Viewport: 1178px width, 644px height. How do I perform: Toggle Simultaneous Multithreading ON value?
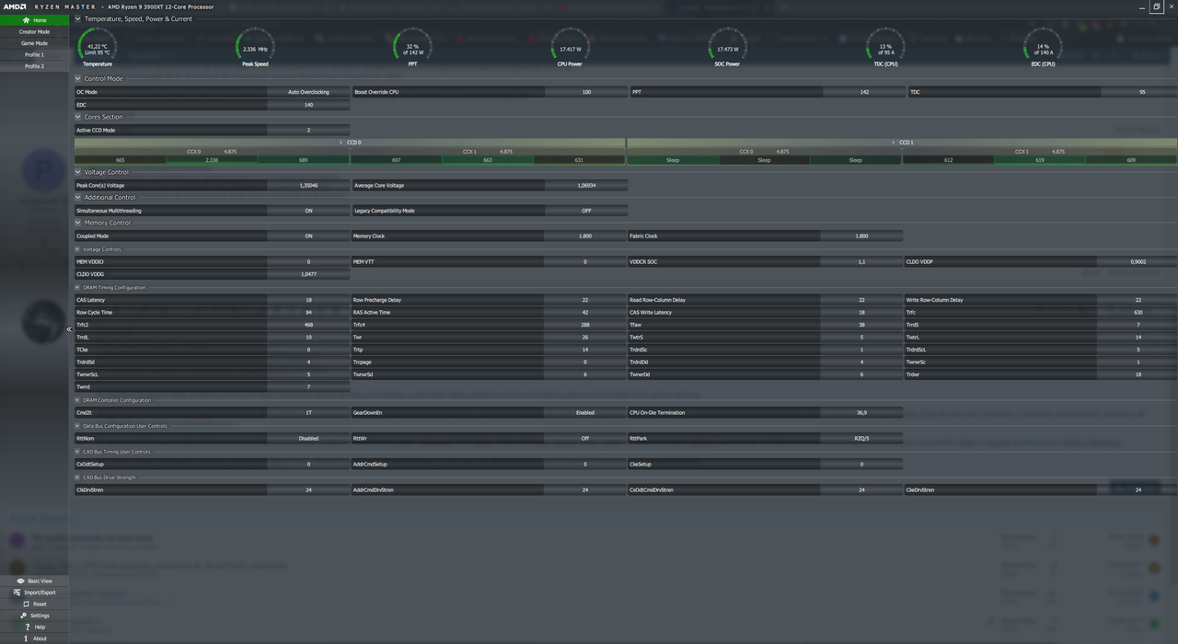point(308,211)
